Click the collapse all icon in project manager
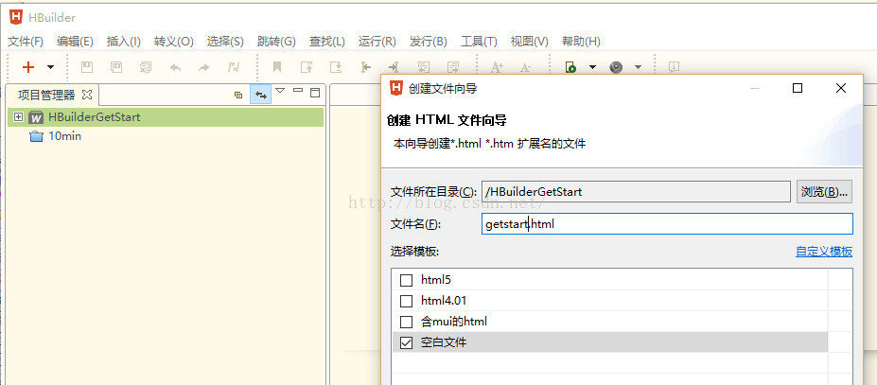The width and height of the screenshot is (877, 385). tap(238, 95)
